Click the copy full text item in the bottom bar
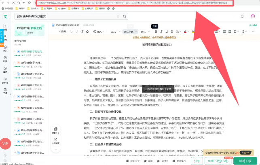This screenshot has height=165, width=260. [133, 161]
